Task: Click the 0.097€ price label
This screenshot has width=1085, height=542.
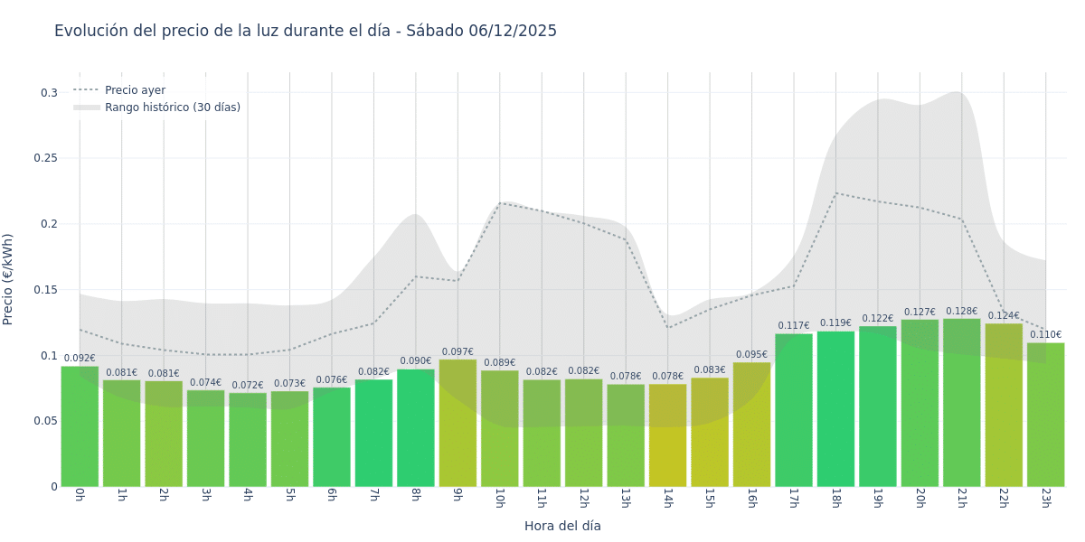Action: click(x=458, y=352)
